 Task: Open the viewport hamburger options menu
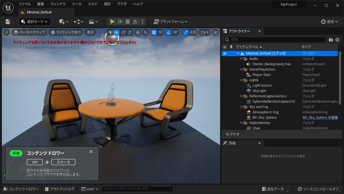pyautogui.click(x=7, y=32)
